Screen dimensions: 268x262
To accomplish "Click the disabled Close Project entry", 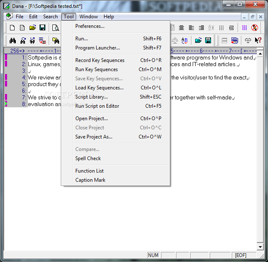I will [116, 128].
